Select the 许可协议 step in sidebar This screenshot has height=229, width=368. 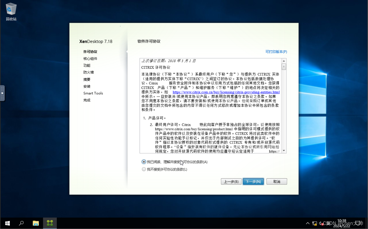[90, 52]
